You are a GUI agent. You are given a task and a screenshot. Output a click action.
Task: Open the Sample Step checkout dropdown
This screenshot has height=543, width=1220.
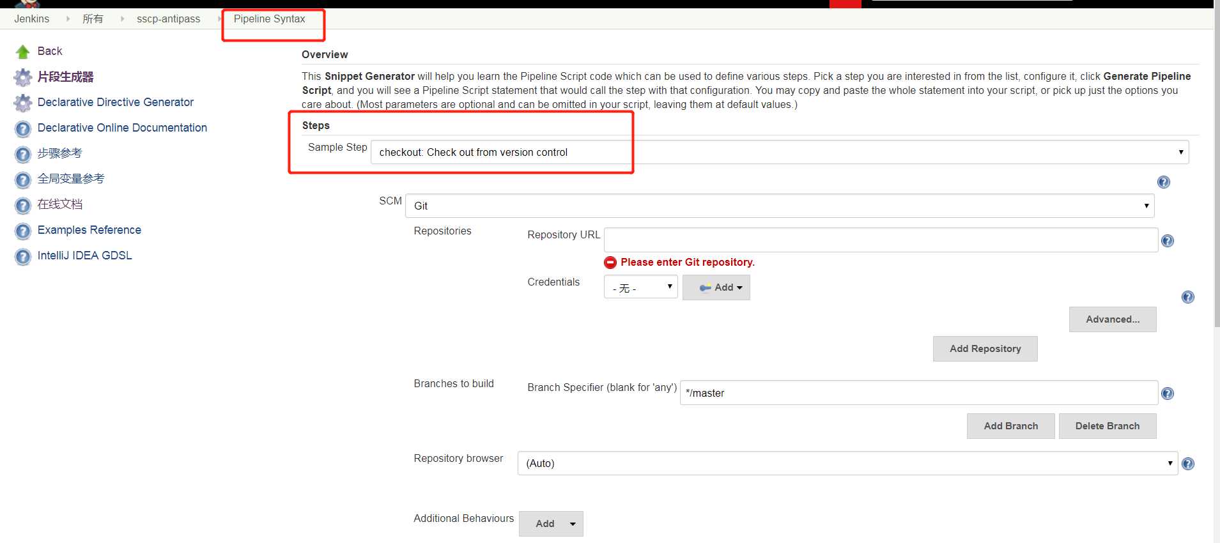click(x=780, y=152)
